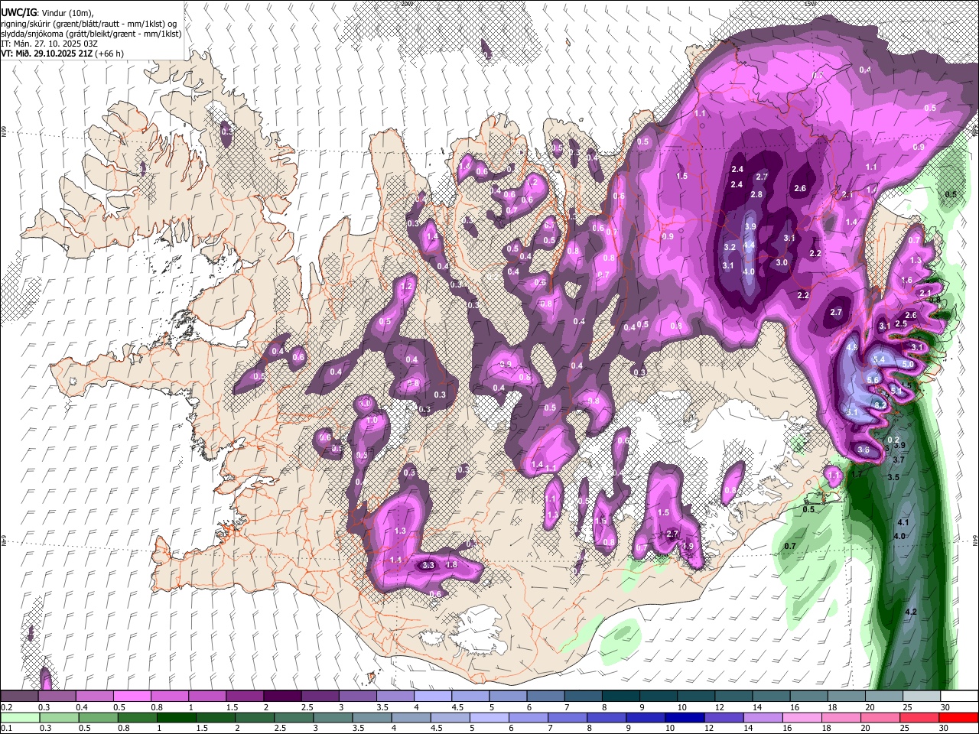
Task: Click the '3.3' snow value in southwest
Action: pyautogui.click(x=428, y=566)
